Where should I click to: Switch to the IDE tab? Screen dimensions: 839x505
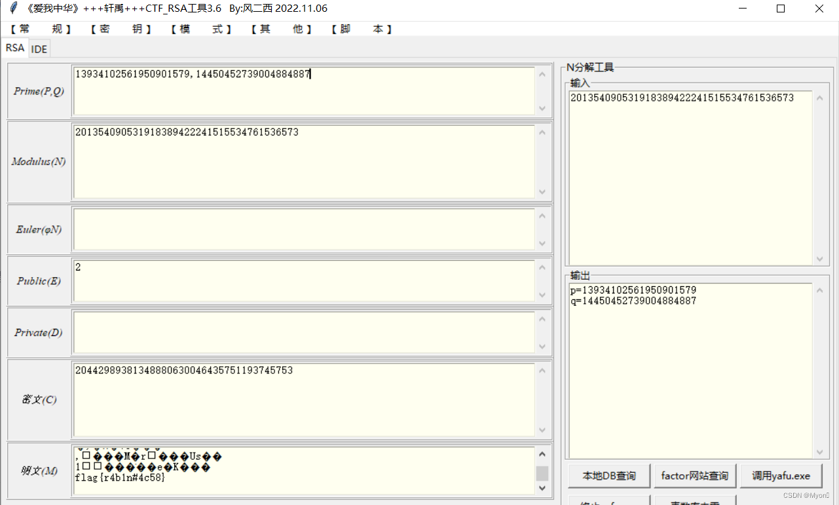tap(39, 48)
